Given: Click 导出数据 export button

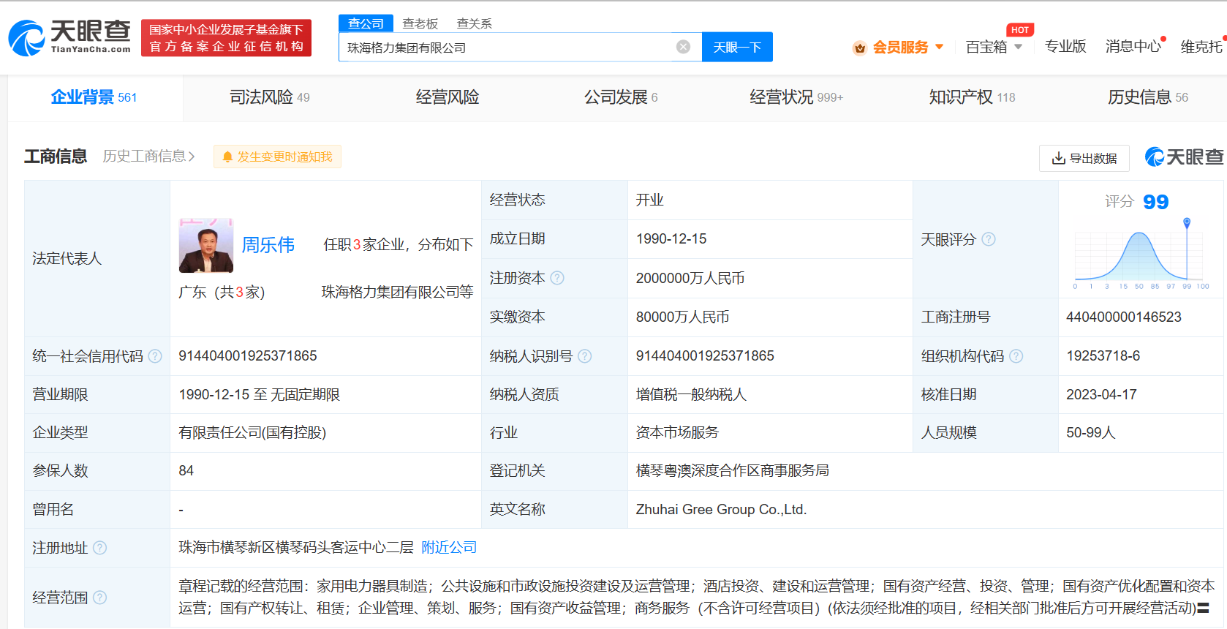Looking at the screenshot, I should pyautogui.click(x=1084, y=158).
